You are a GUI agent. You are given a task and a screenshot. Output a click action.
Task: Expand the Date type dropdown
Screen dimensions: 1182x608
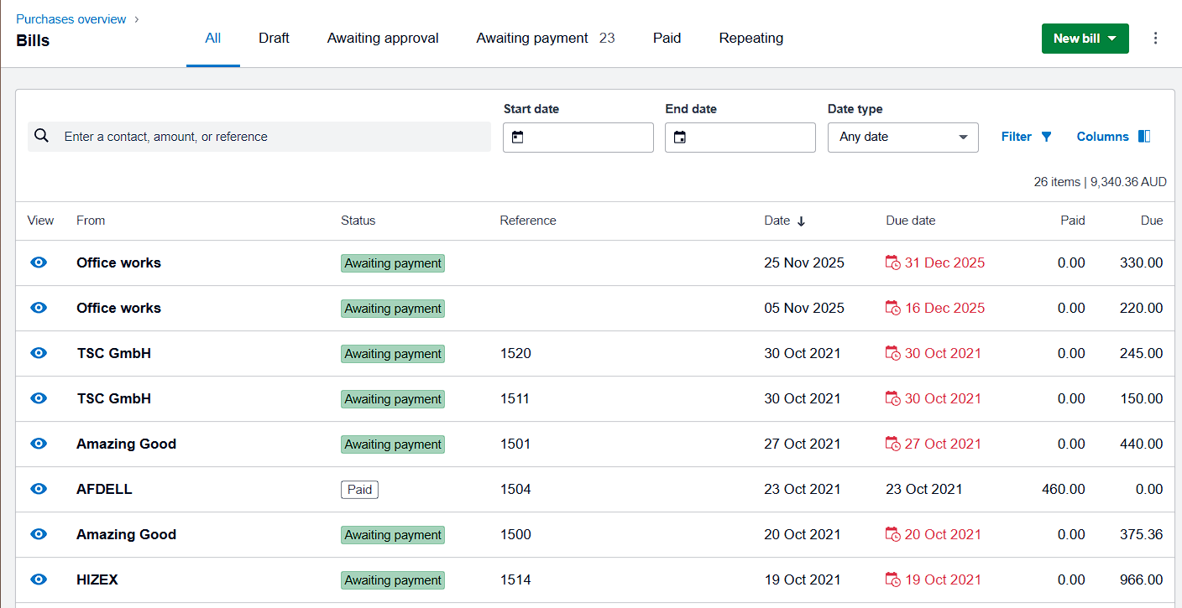coord(902,138)
